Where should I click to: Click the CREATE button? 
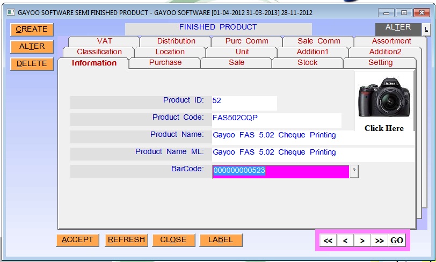[32, 30]
